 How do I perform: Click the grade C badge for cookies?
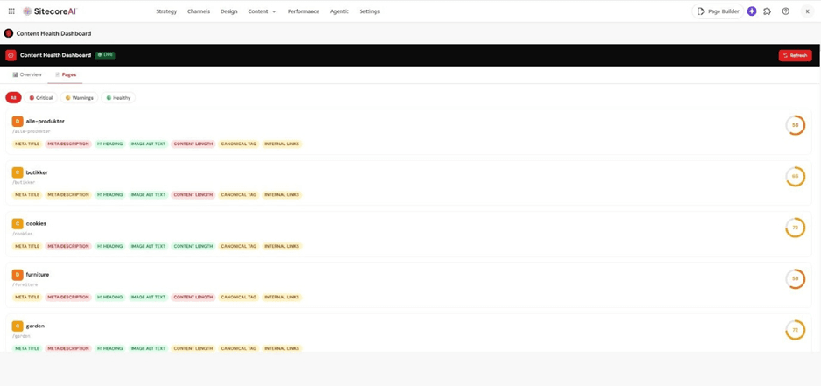[18, 224]
